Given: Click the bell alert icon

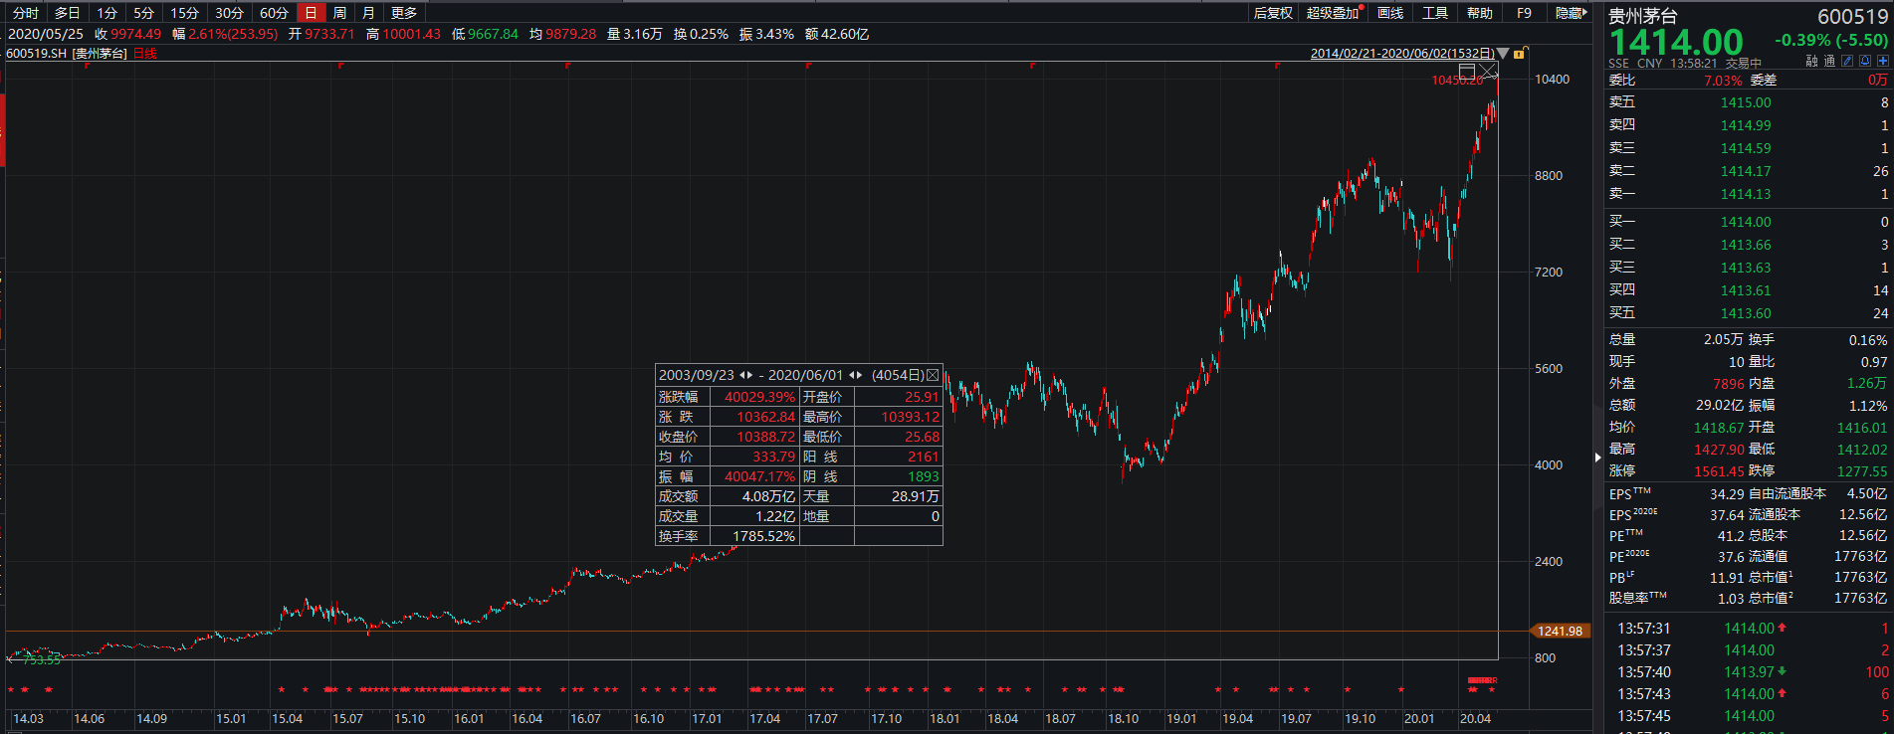Looking at the screenshot, I should pos(1865,61).
